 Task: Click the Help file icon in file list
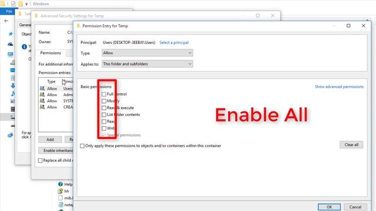click(x=61, y=184)
